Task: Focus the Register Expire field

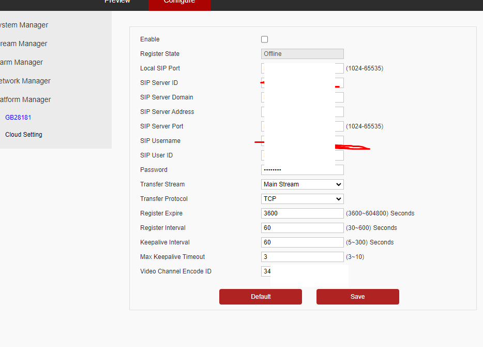Action: coord(302,213)
